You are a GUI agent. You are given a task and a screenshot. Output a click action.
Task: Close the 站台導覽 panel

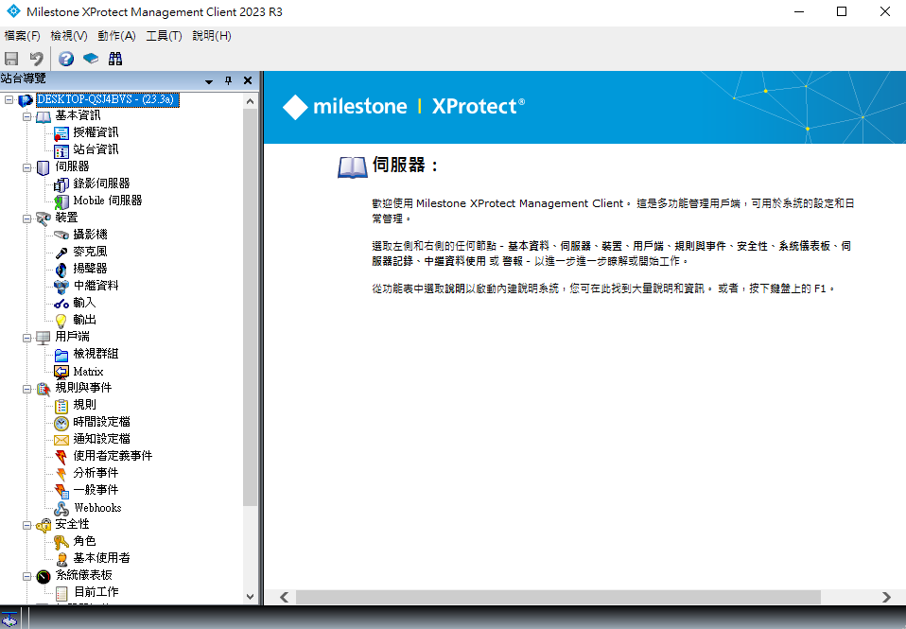click(x=248, y=80)
